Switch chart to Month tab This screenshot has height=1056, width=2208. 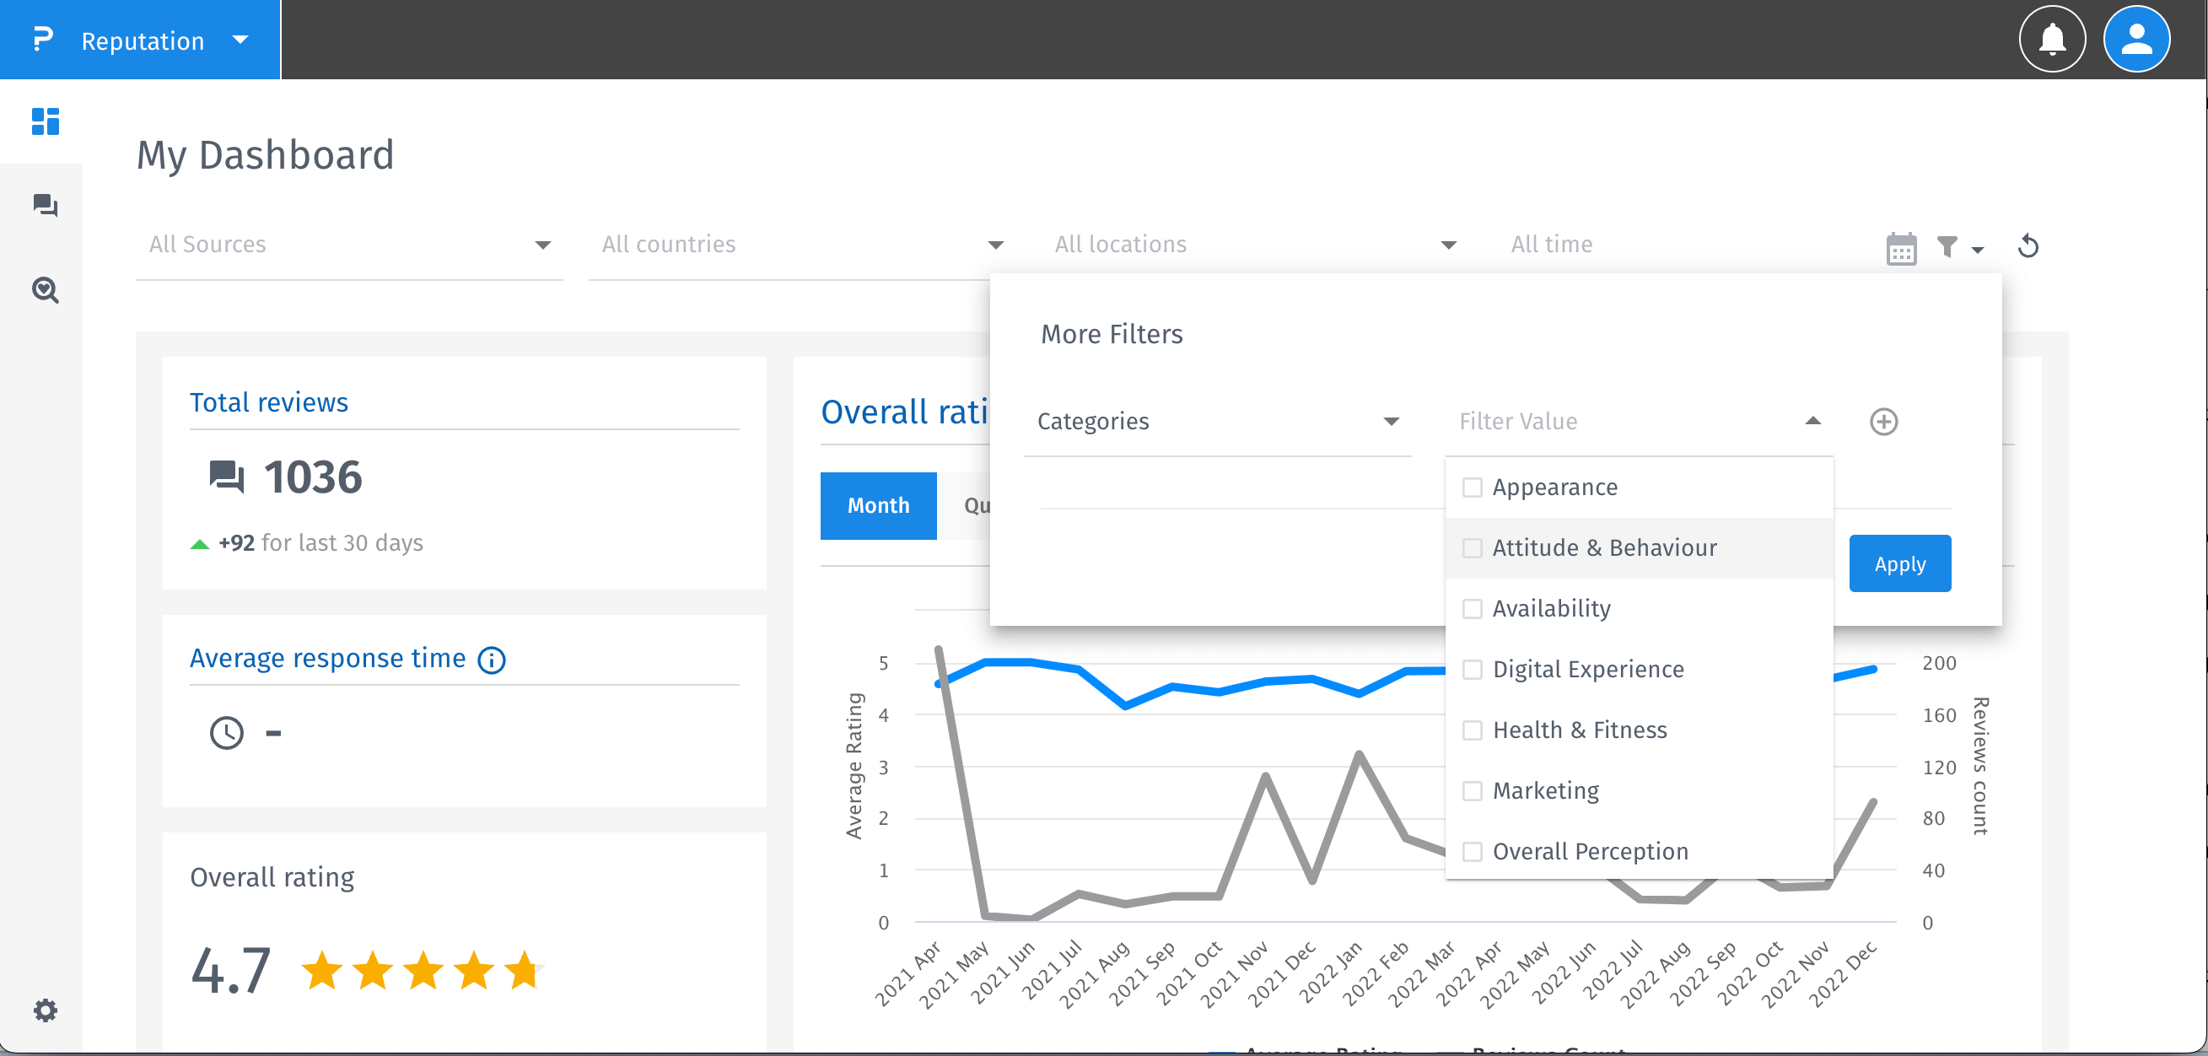point(878,506)
